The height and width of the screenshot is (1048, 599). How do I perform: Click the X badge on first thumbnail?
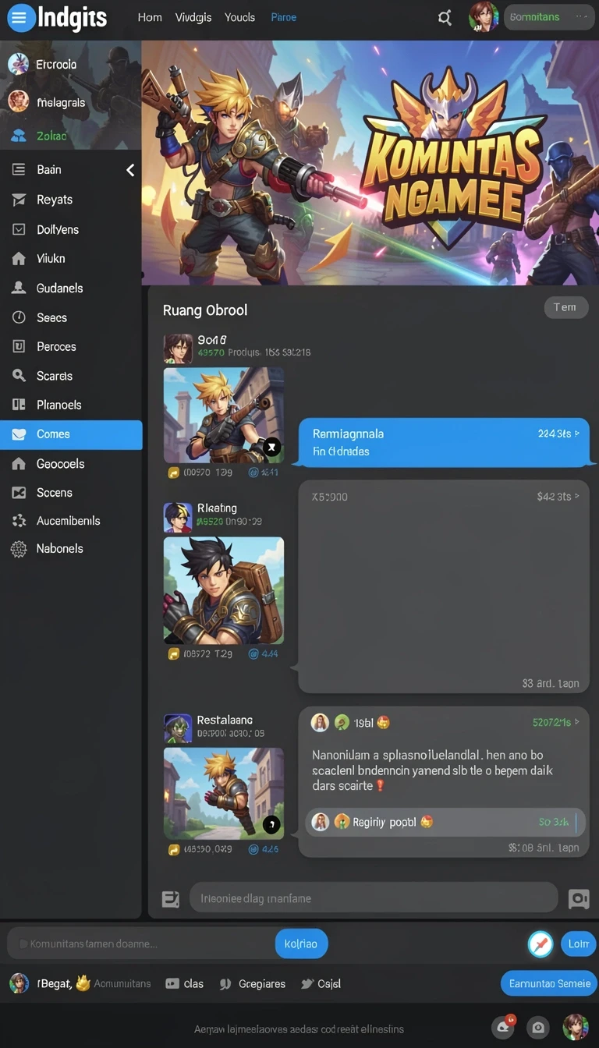click(x=271, y=448)
